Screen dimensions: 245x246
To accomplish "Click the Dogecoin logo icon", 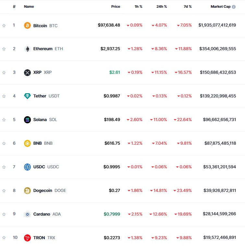I will [x=28, y=191].
